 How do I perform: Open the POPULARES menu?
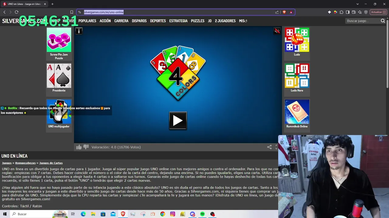[x=87, y=21]
